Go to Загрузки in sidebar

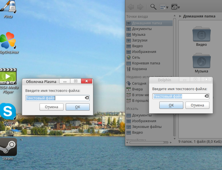pos(149,40)
